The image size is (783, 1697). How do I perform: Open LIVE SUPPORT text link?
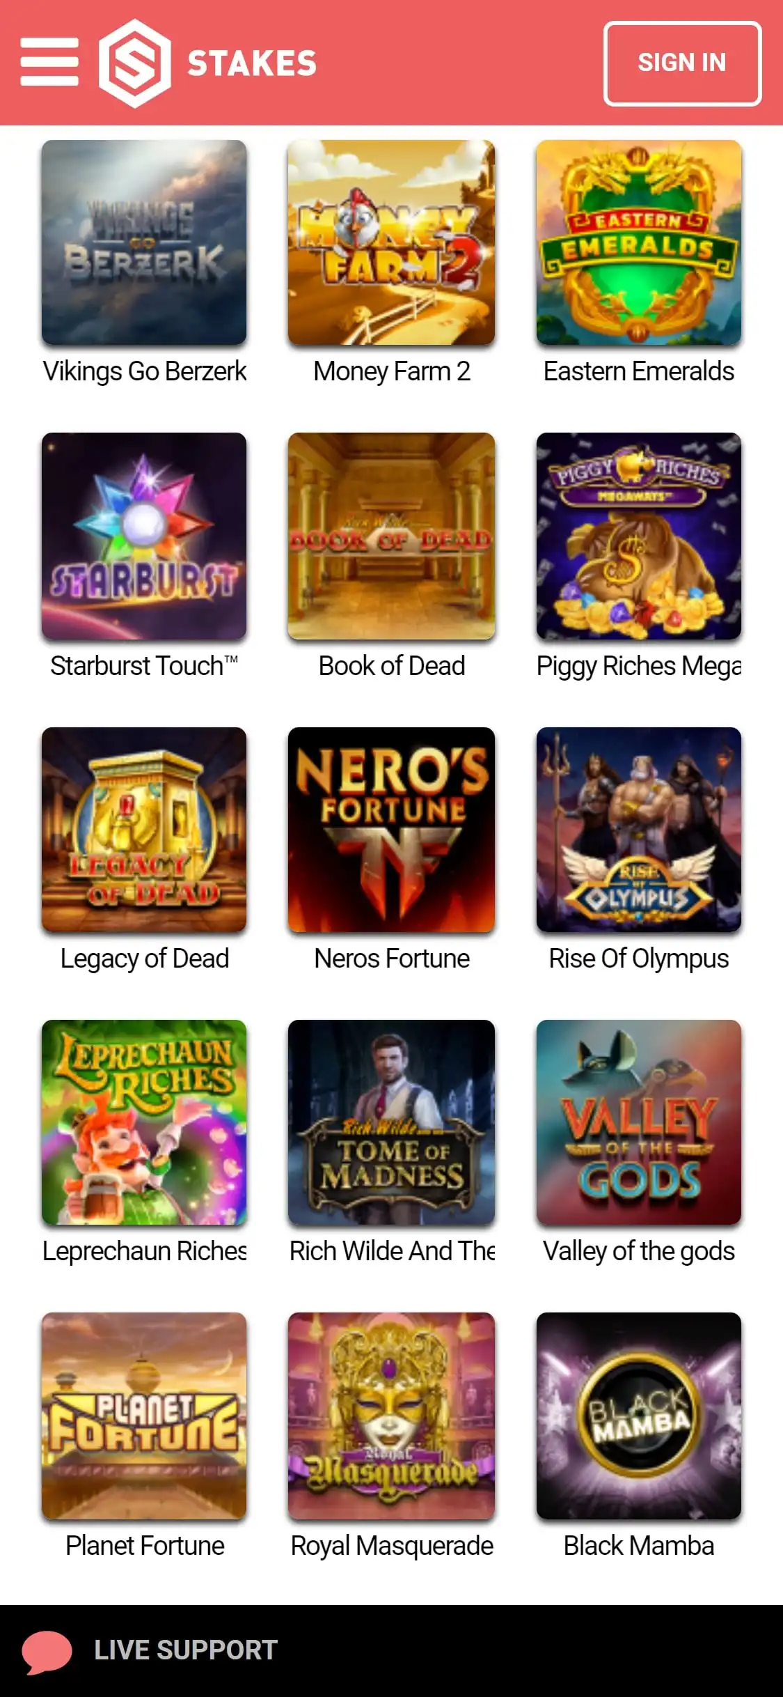186,1650
